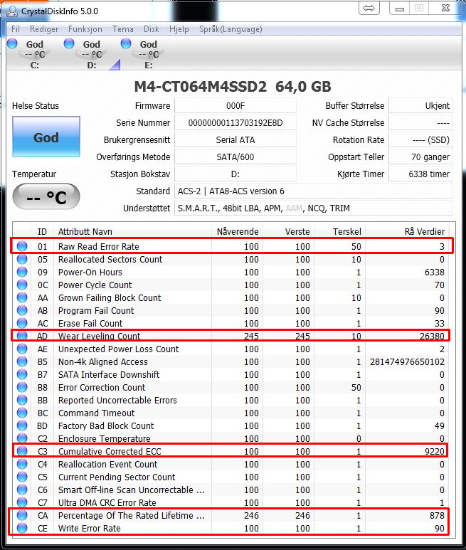Click the serial number field
This screenshot has width=466, height=550.
coord(235,123)
